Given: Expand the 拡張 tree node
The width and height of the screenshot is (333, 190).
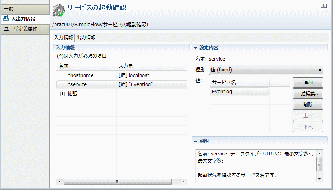Looking at the screenshot, I should [x=62, y=94].
